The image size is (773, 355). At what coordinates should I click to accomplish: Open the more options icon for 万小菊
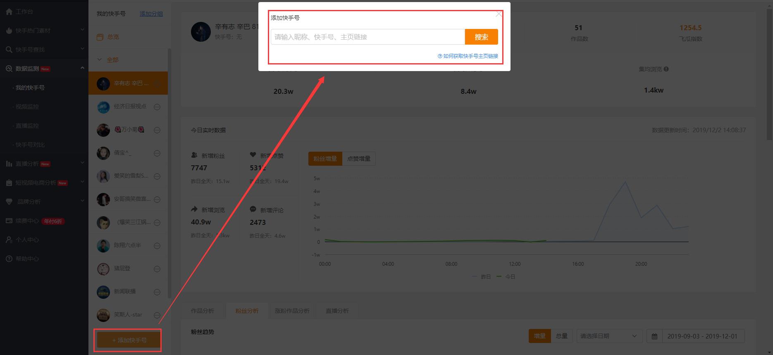click(x=157, y=130)
